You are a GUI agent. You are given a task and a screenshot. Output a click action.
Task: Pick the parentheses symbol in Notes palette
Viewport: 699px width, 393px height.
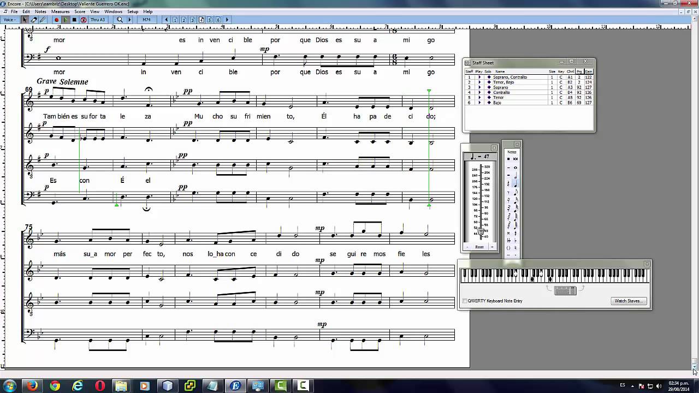point(508,247)
